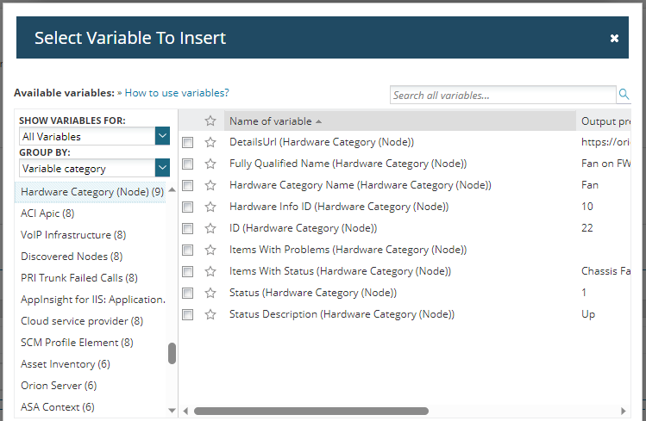Open the How to use variables link

click(177, 93)
